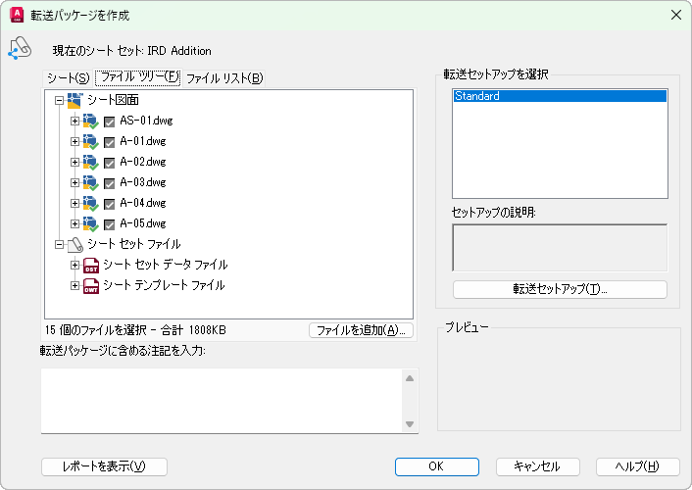Collapse the シート図面 tree node

[60, 100]
